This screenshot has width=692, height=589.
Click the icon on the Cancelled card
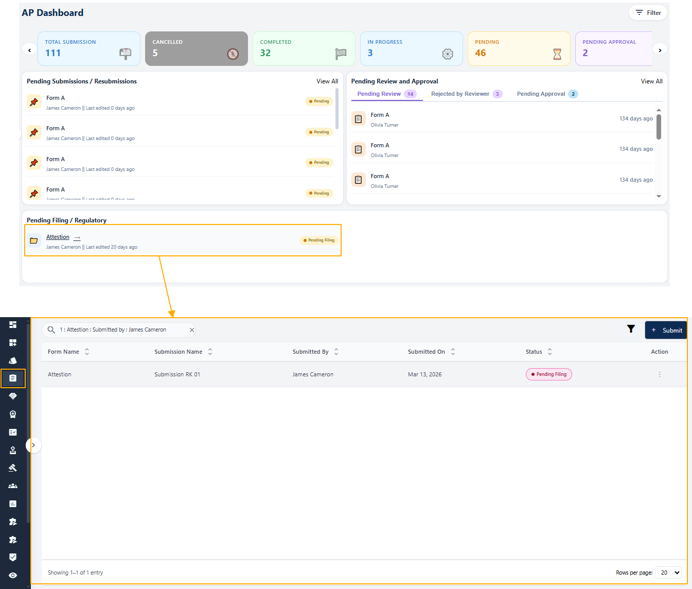pyautogui.click(x=233, y=54)
